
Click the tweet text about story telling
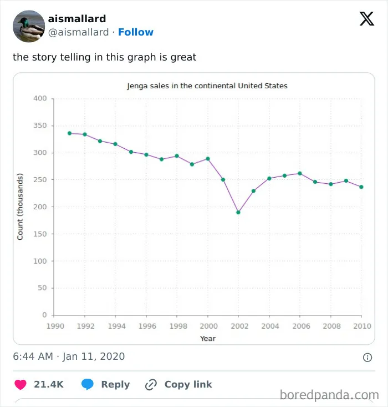pos(104,57)
